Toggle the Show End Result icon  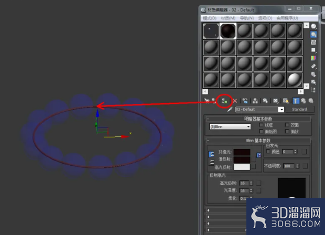296,101
